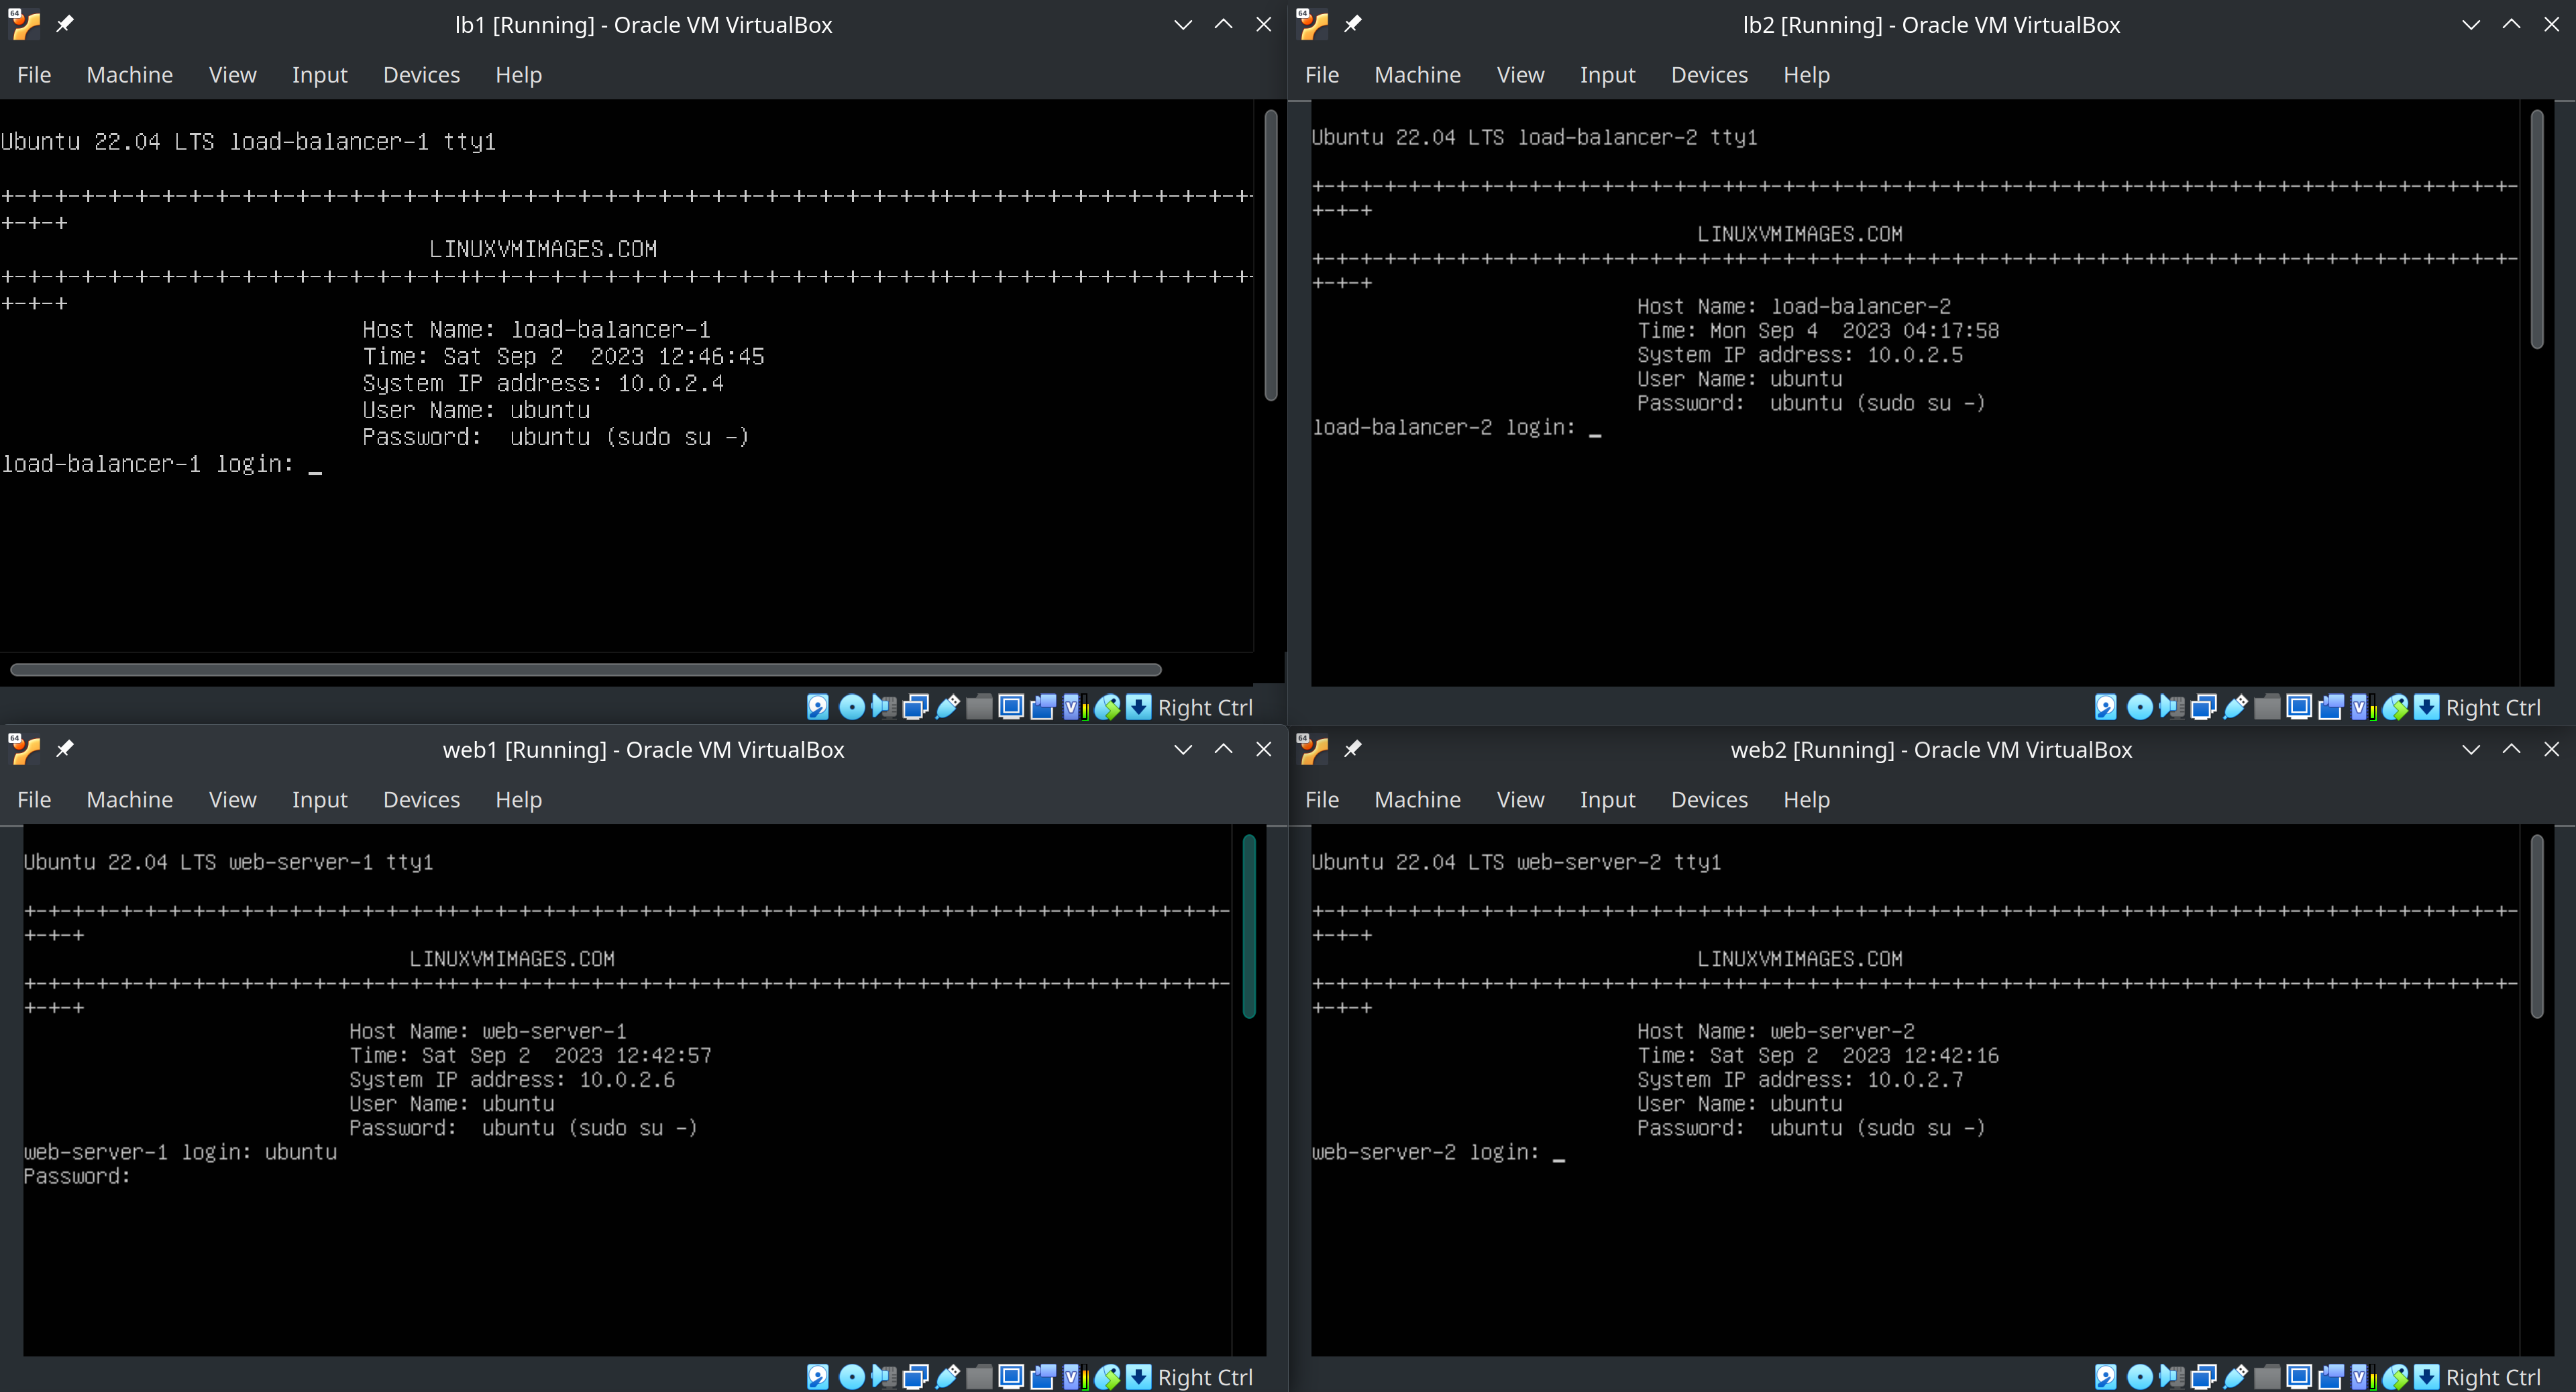Screen dimensions: 2576x1392
Task: Click VirtualBox window icon in web2 title bar
Action: [x=1312, y=748]
